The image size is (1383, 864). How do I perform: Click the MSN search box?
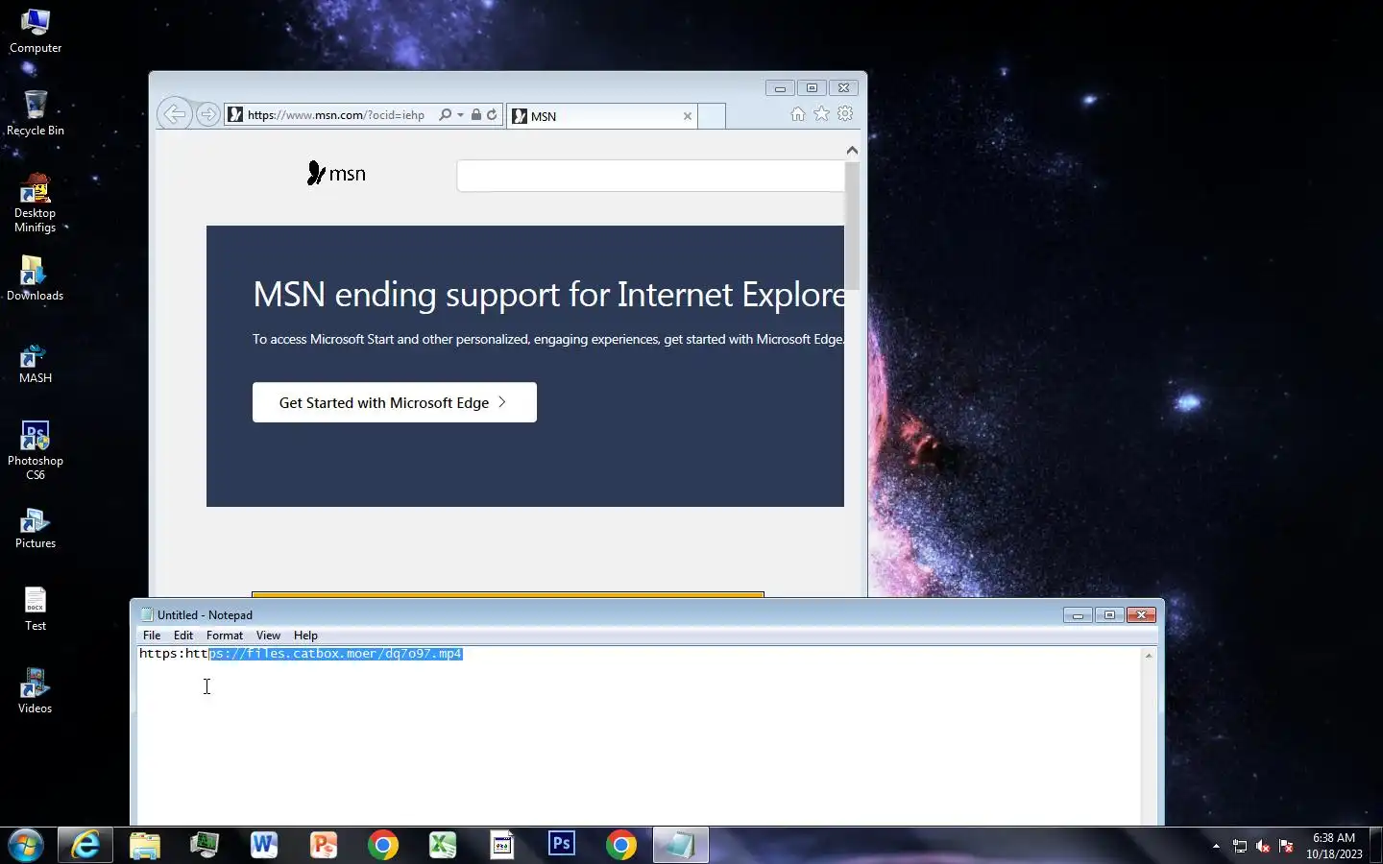[650, 176]
